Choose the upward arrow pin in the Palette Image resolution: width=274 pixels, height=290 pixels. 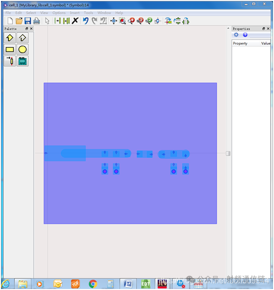tap(10, 38)
